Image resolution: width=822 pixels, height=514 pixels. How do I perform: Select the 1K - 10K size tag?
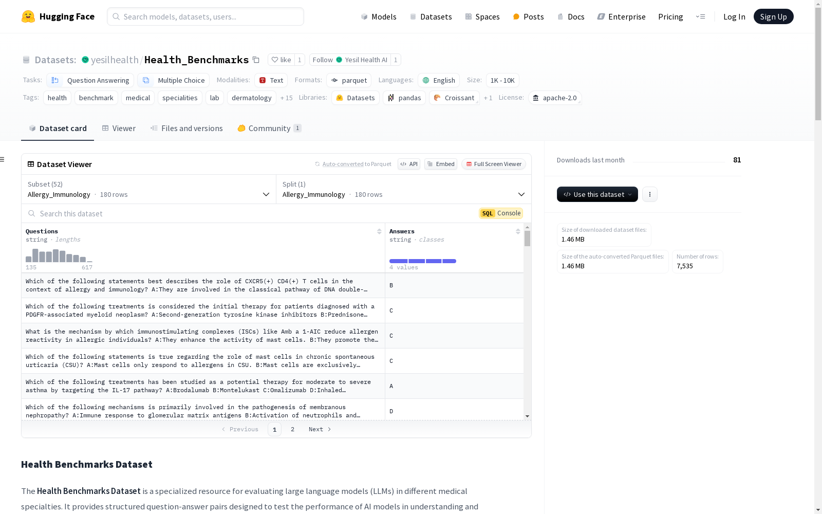(502, 80)
